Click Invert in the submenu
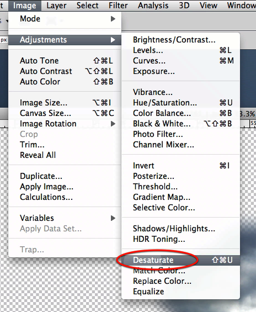 [x=180, y=166]
